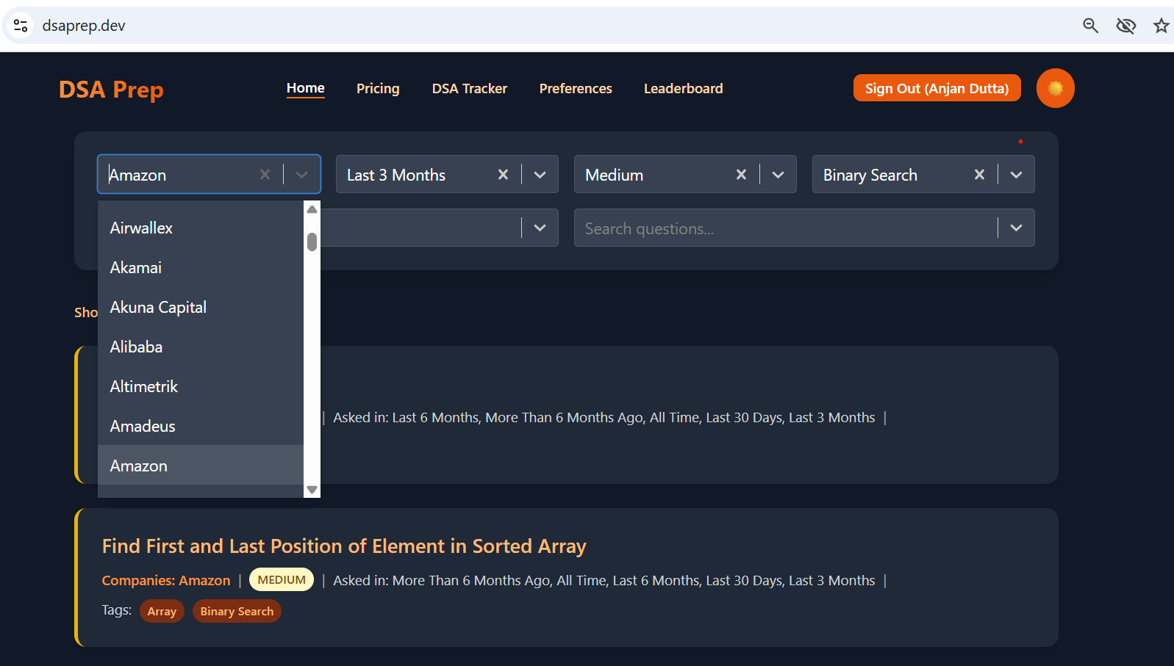
Task: Select Akuna Capital from company list
Action: click(158, 308)
